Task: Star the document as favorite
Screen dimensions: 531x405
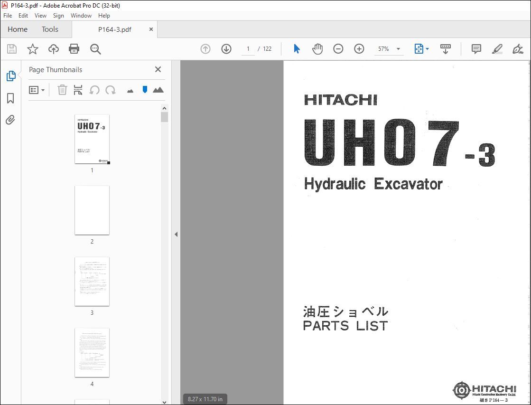Action: click(x=32, y=49)
